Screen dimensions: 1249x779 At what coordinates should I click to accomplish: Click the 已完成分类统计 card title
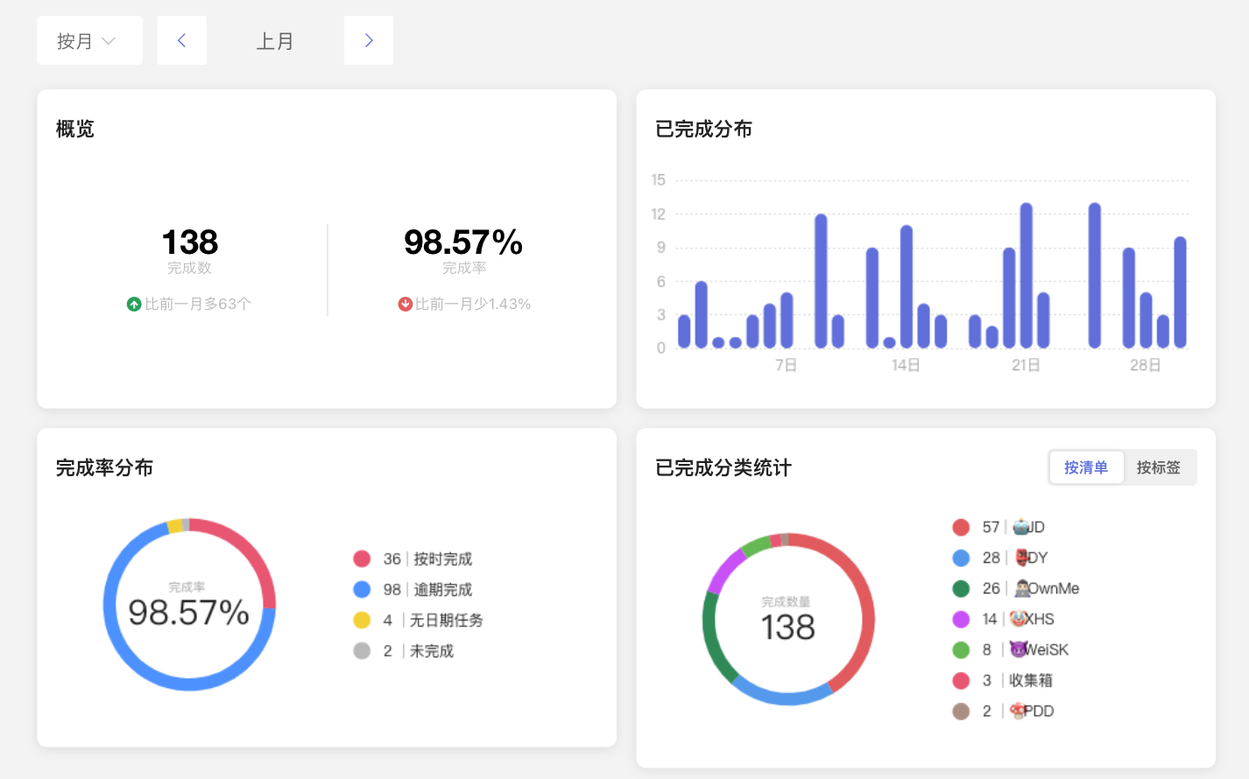point(723,467)
